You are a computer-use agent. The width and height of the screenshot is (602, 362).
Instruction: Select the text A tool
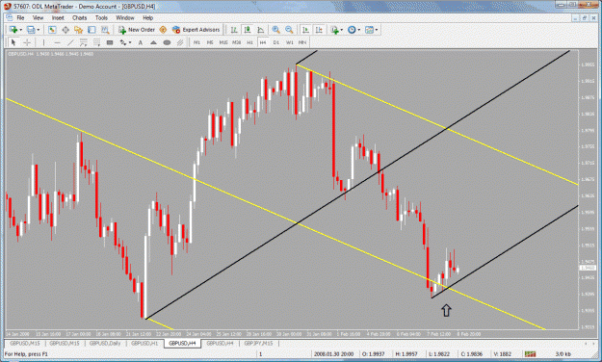point(140,42)
